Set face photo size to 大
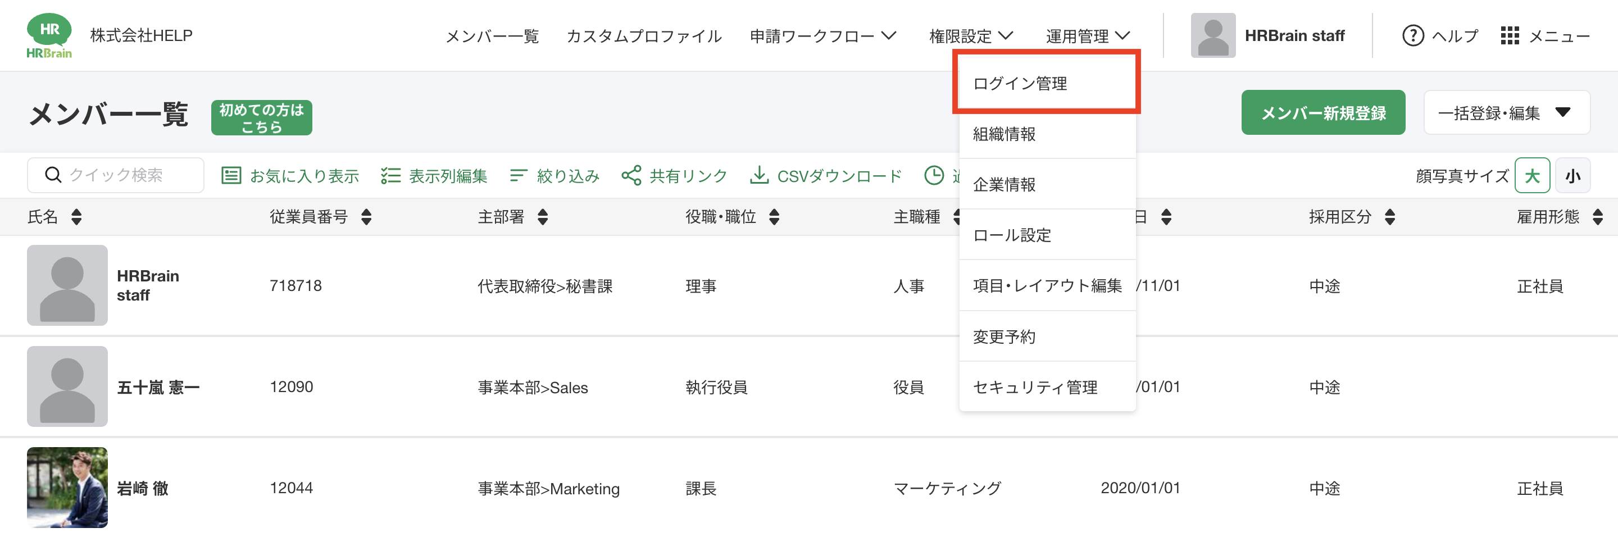This screenshot has height=537, width=1618. pyautogui.click(x=1531, y=176)
